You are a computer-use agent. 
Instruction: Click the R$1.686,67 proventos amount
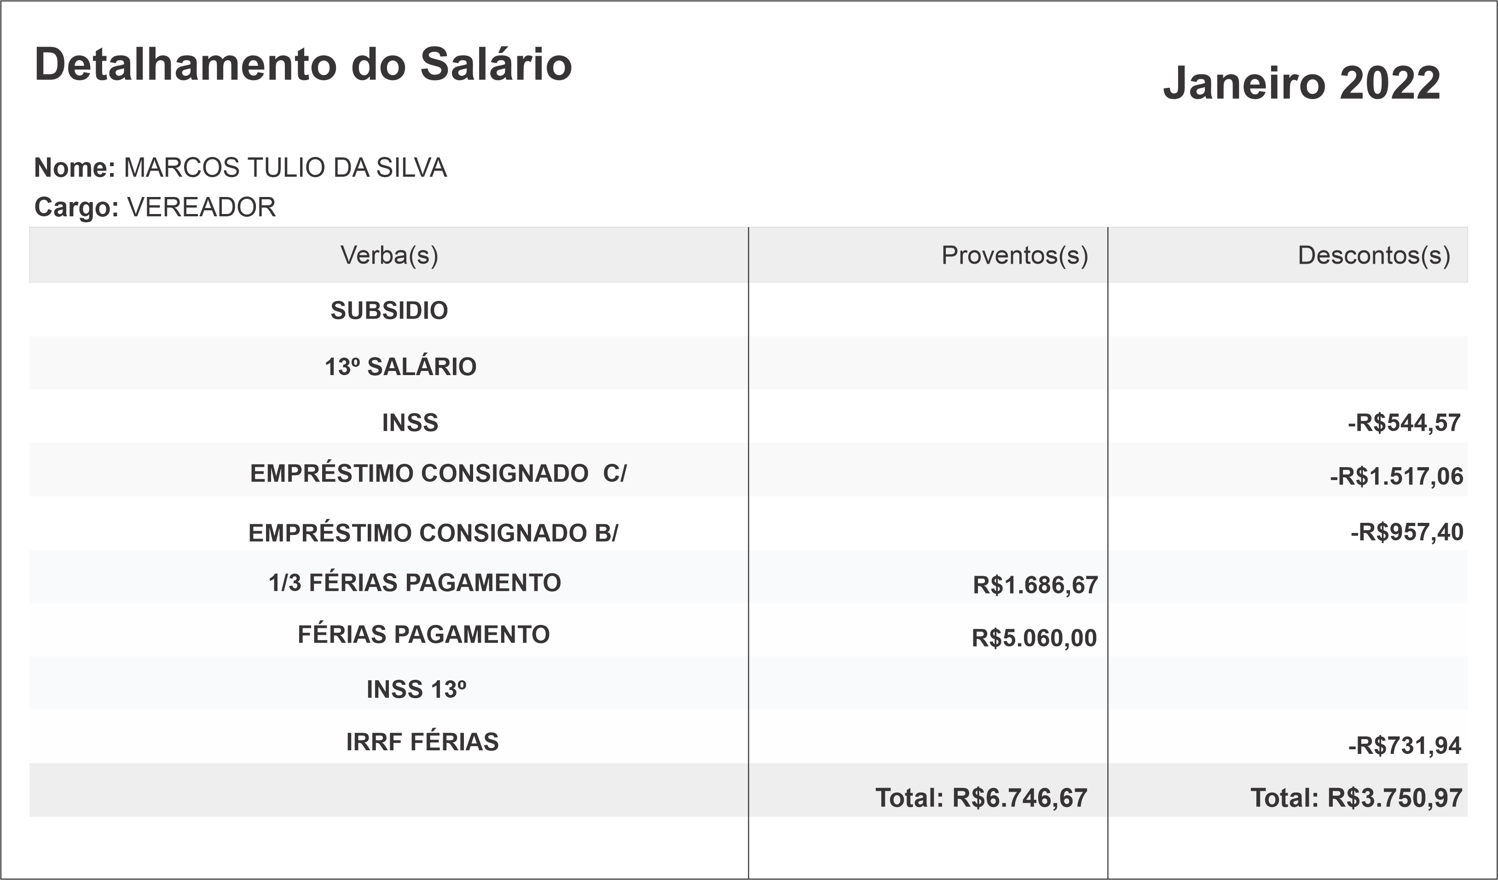coord(1035,586)
